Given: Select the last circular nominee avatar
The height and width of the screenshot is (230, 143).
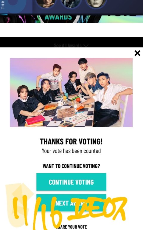Looking at the screenshot, I should 96,4.
